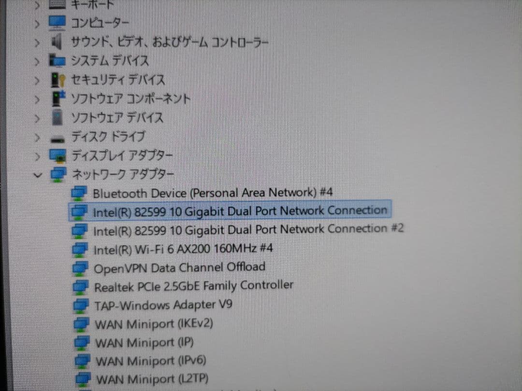This screenshot has height=391, width=522.
Task: Select the ネットワーク アダプター label
Action: 123,174
